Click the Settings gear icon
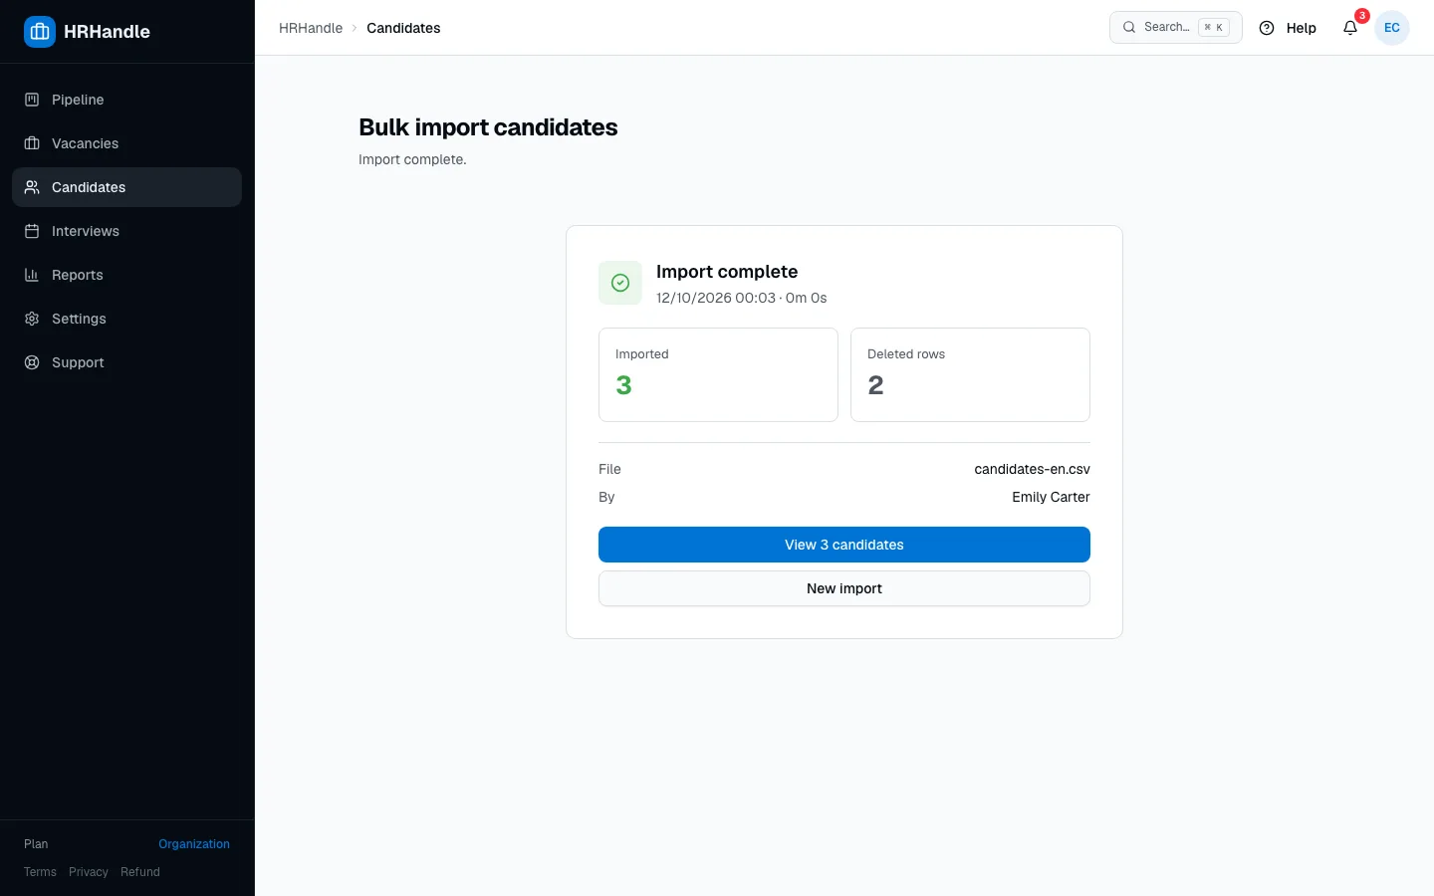 click(32, 319)
